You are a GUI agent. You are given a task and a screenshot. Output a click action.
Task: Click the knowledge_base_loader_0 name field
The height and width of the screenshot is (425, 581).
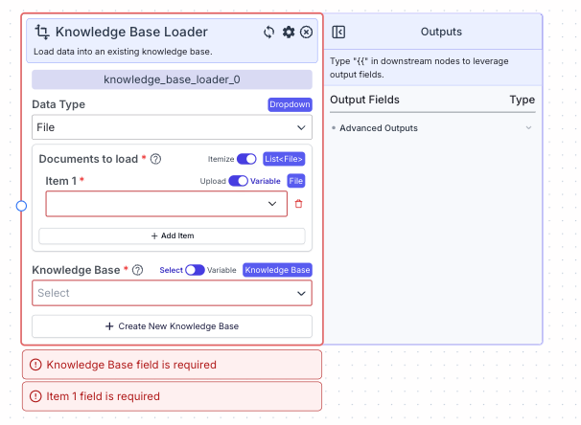click(x=172, y=79)
